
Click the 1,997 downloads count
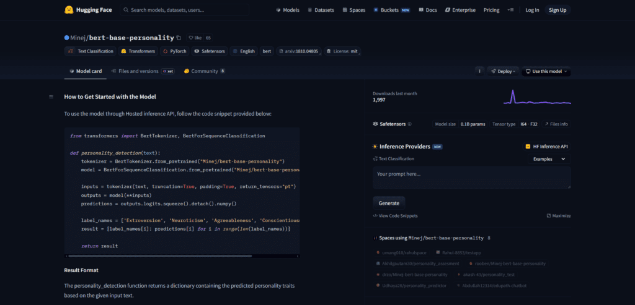point(379,100)
